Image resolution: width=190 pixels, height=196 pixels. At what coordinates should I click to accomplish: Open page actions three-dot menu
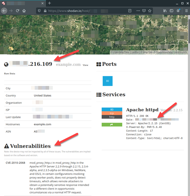tap(138, 11)
